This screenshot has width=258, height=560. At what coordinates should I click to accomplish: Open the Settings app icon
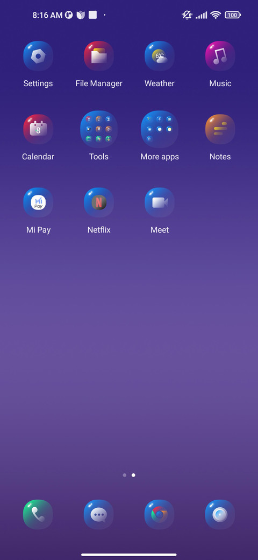pos(38,56)
